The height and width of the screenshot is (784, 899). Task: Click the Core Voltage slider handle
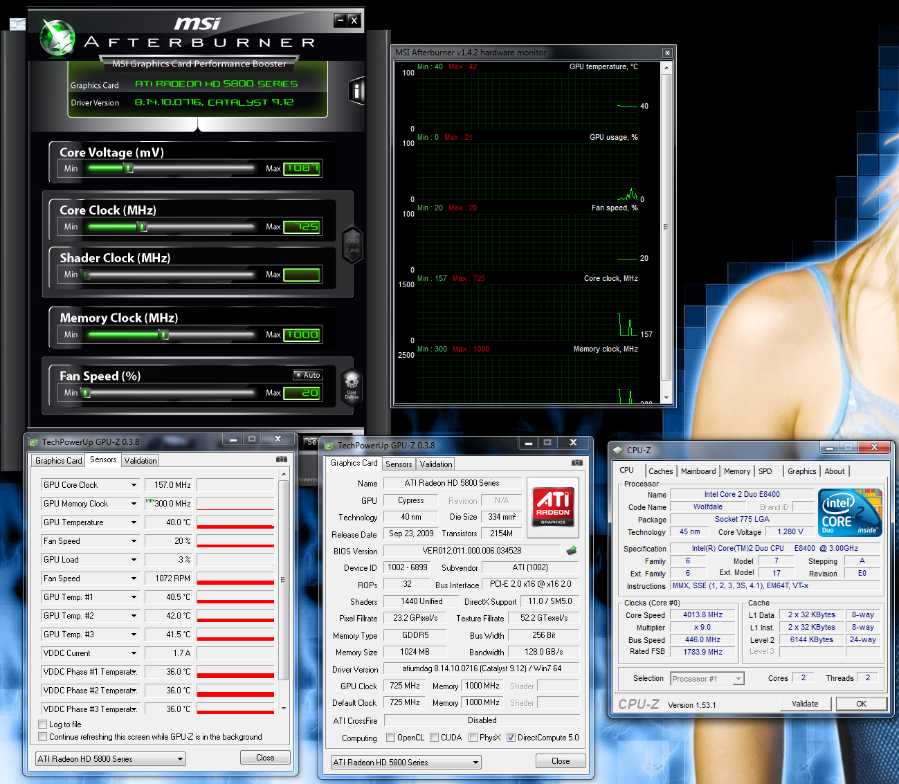pos(127,168)
